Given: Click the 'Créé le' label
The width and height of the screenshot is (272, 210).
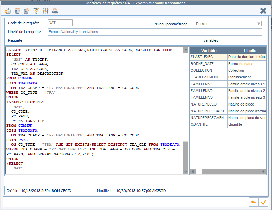Looking at the screenshot, I should [12, 191].
